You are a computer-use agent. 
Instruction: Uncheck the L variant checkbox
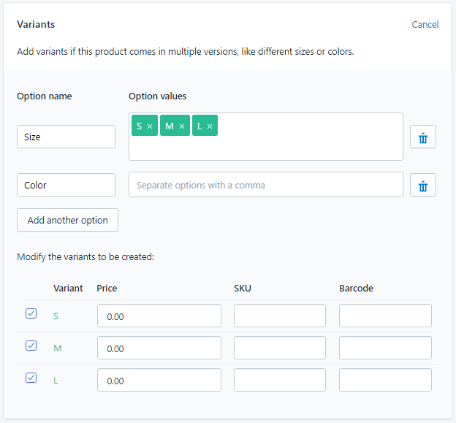pyautogui.click(x=31, y=378)
